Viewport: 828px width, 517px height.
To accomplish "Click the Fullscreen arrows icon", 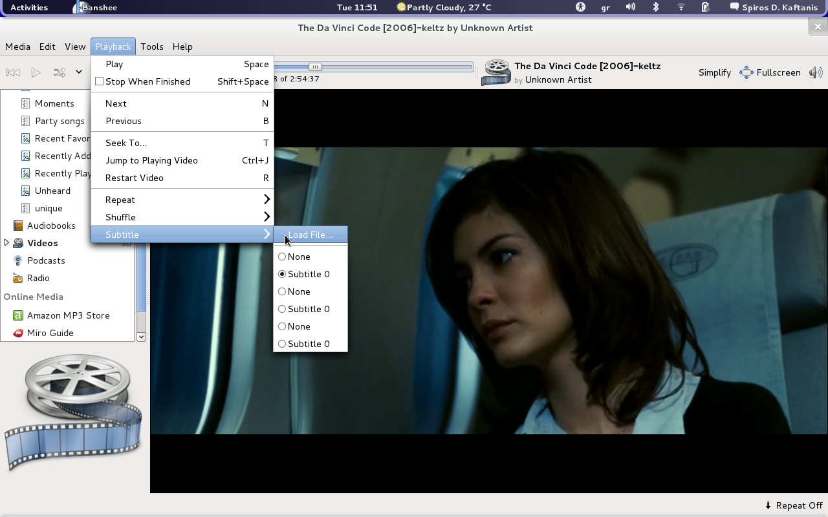I will tap(746, 72).
